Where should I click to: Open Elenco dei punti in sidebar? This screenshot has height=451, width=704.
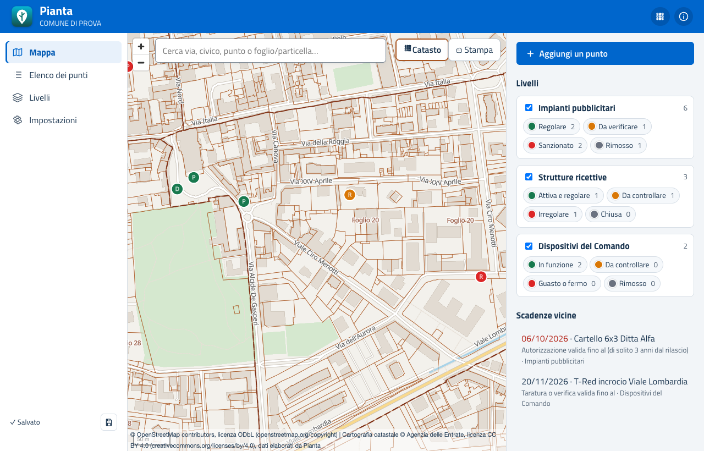coord(64,75)
